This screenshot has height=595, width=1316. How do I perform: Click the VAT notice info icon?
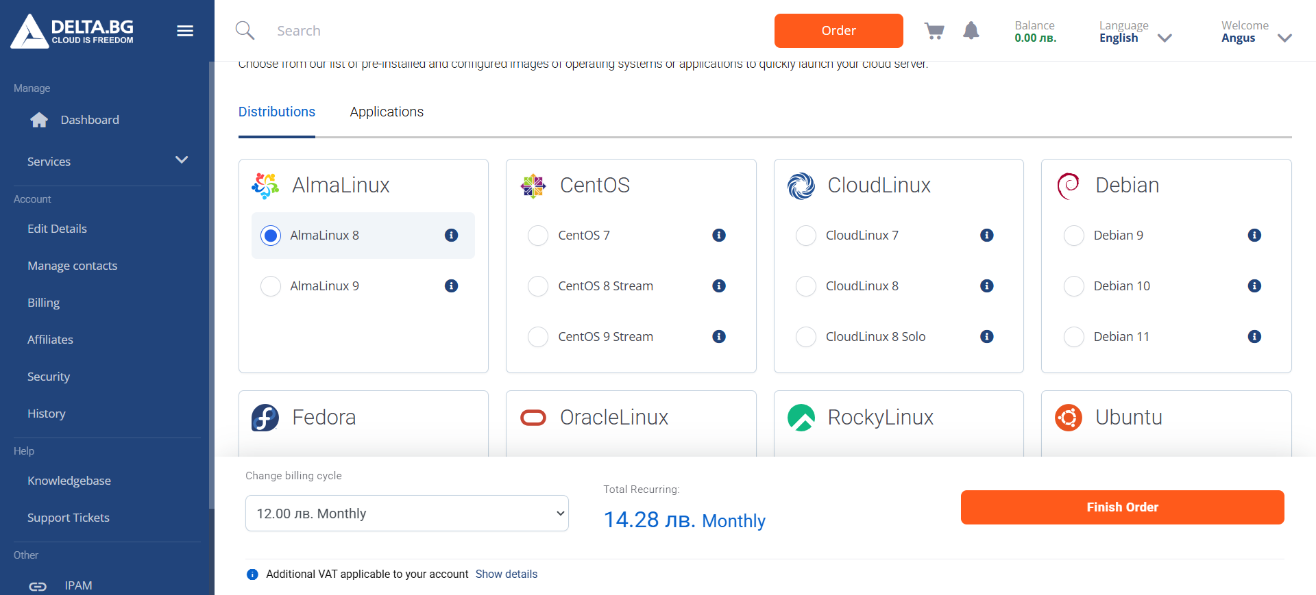point(252,574)
